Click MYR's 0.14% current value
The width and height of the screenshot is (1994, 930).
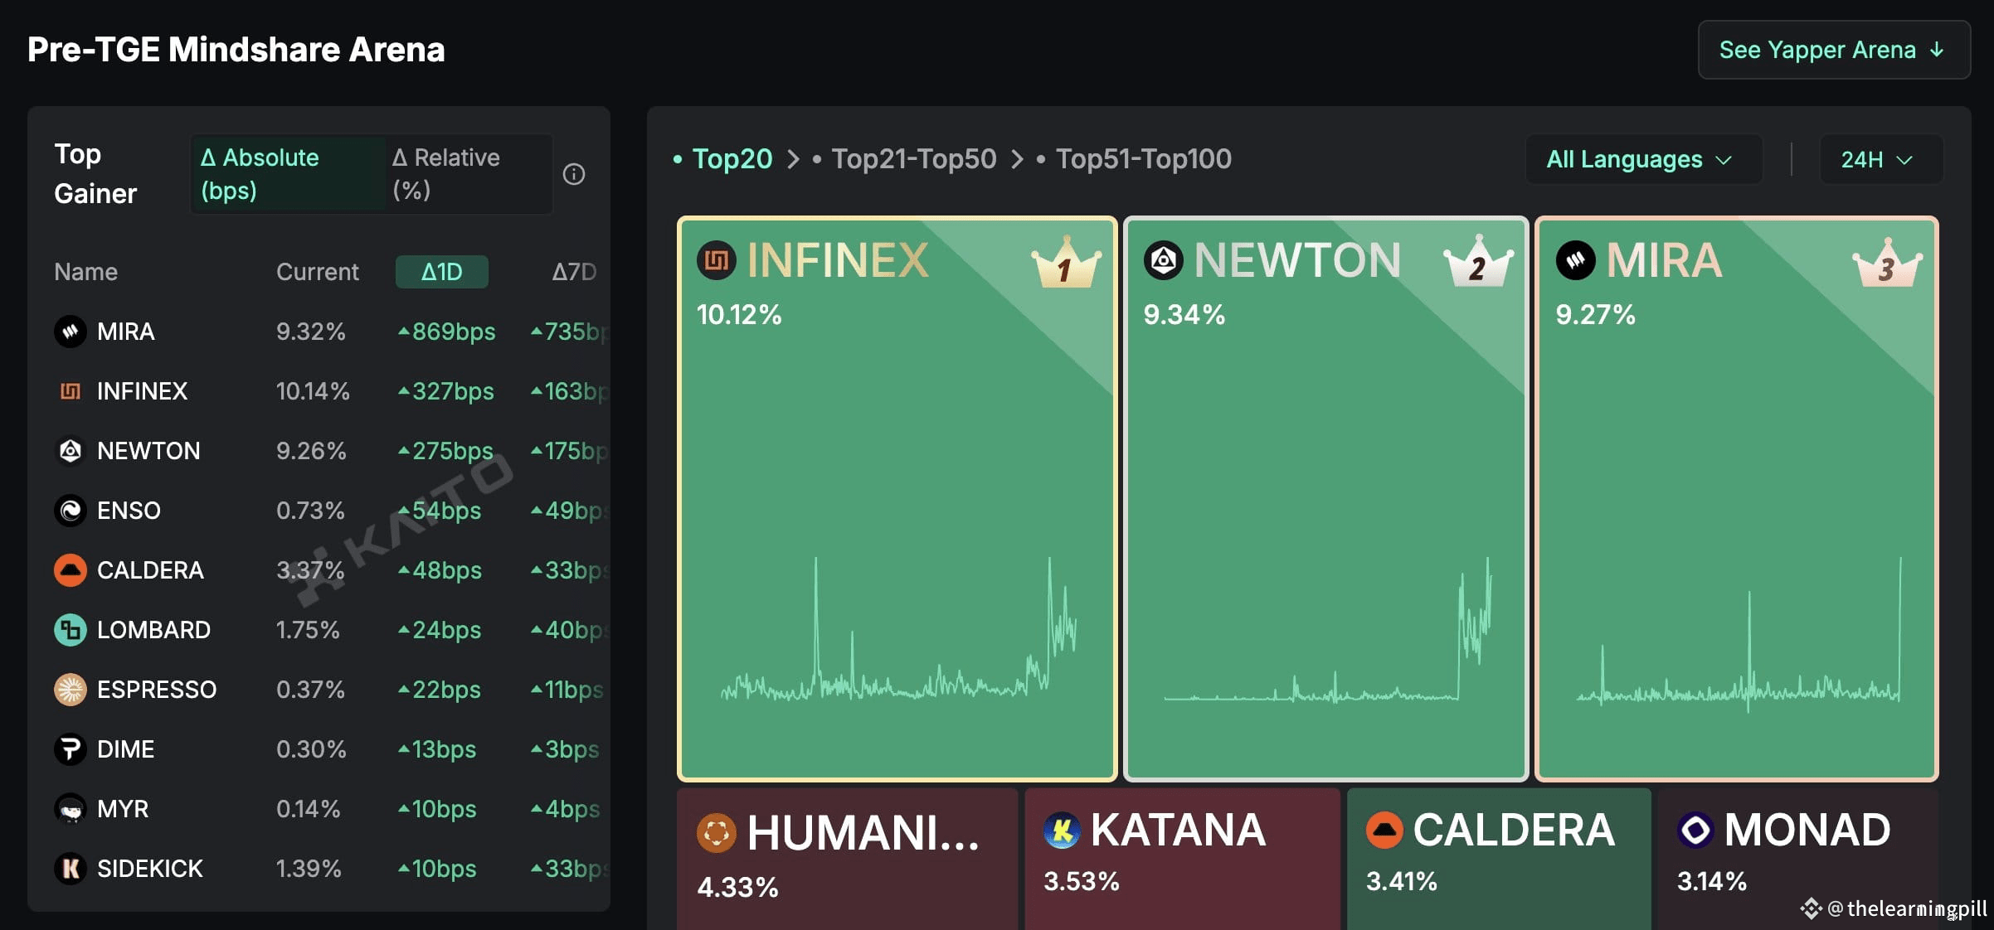[x=309, y=809]
